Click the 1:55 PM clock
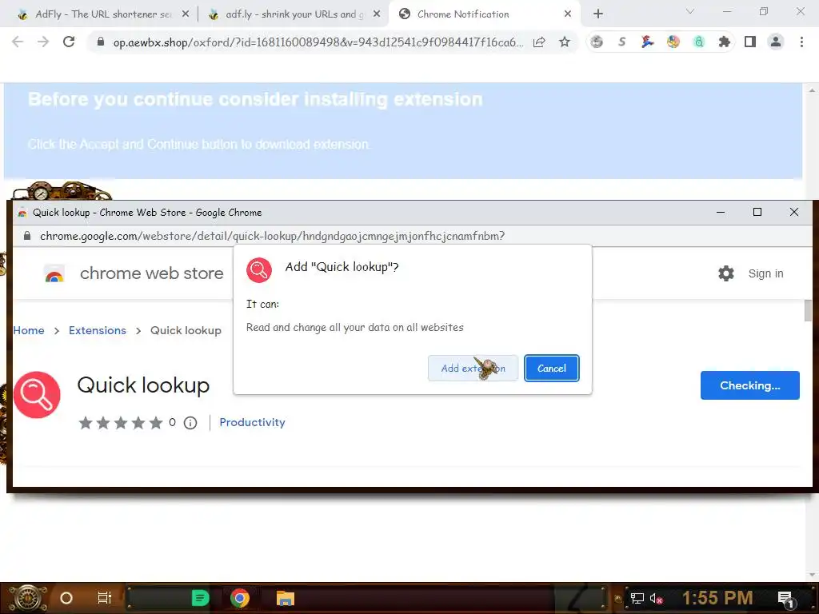Screen dimensions: 819x614 pyautogui.click(x=717, y=598)
